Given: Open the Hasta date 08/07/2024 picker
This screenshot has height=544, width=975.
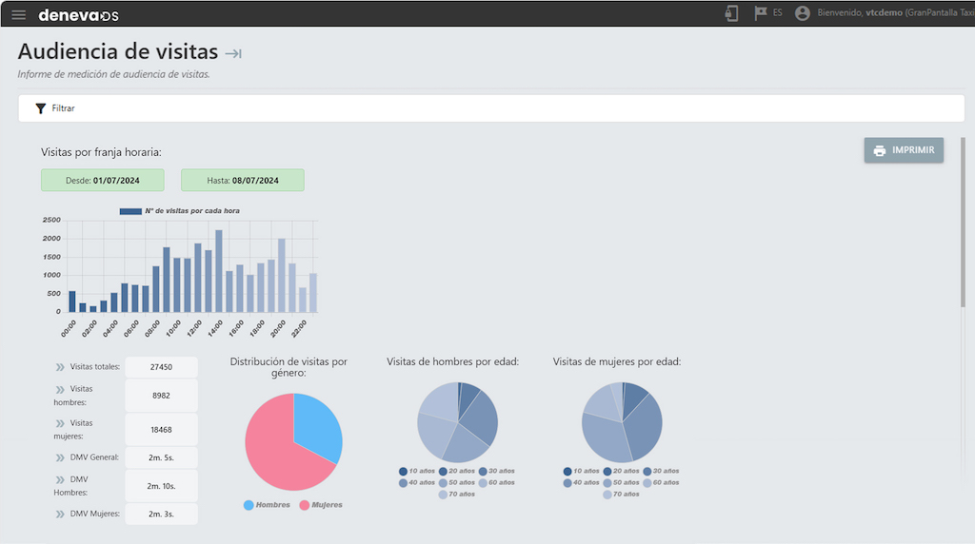Looking at the screenshot, I should tap(243, 181).
